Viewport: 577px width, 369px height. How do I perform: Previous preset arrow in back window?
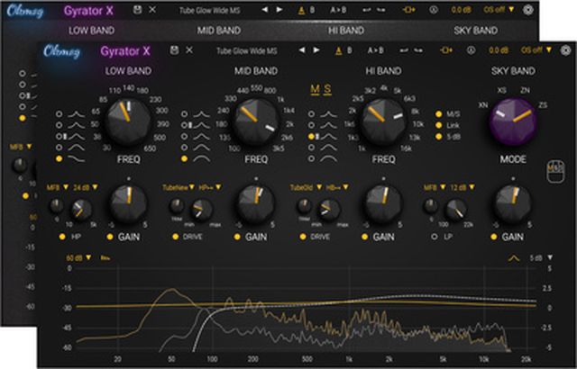click(264, 10)
